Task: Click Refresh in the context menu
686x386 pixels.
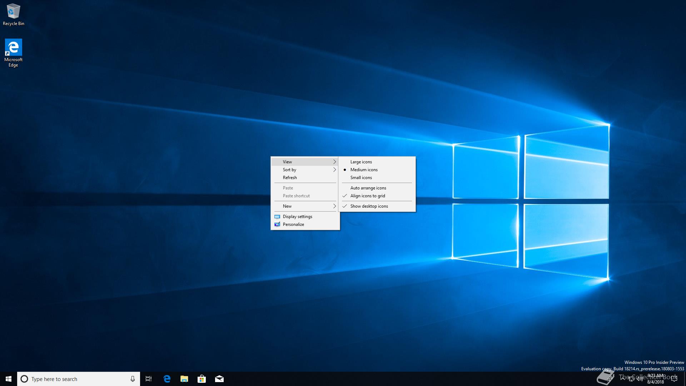Action: tap(290, 178)
